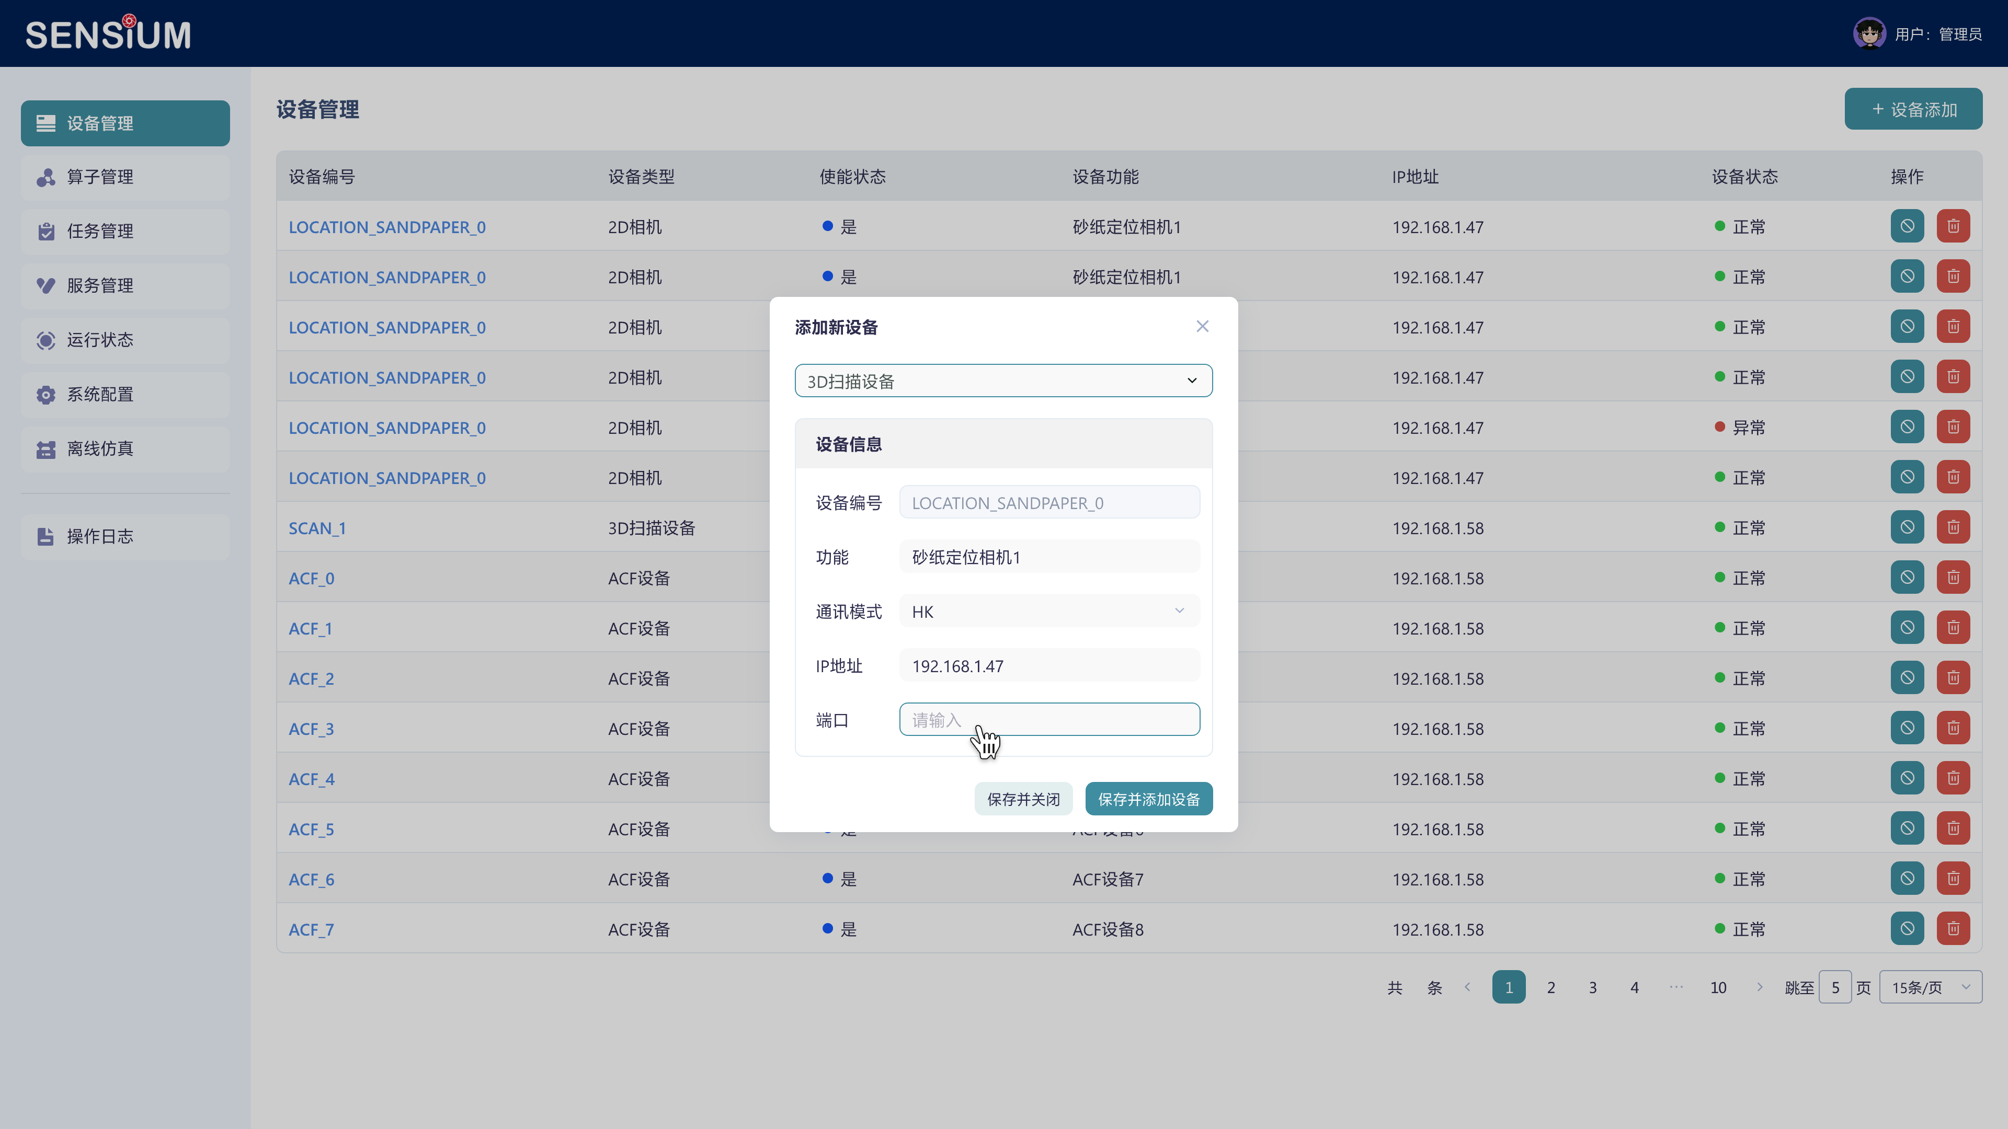The image size is (2008, 1129).
Task: Click the disable icon for the ACF_2 row
Action: [x=1907, y=678]
